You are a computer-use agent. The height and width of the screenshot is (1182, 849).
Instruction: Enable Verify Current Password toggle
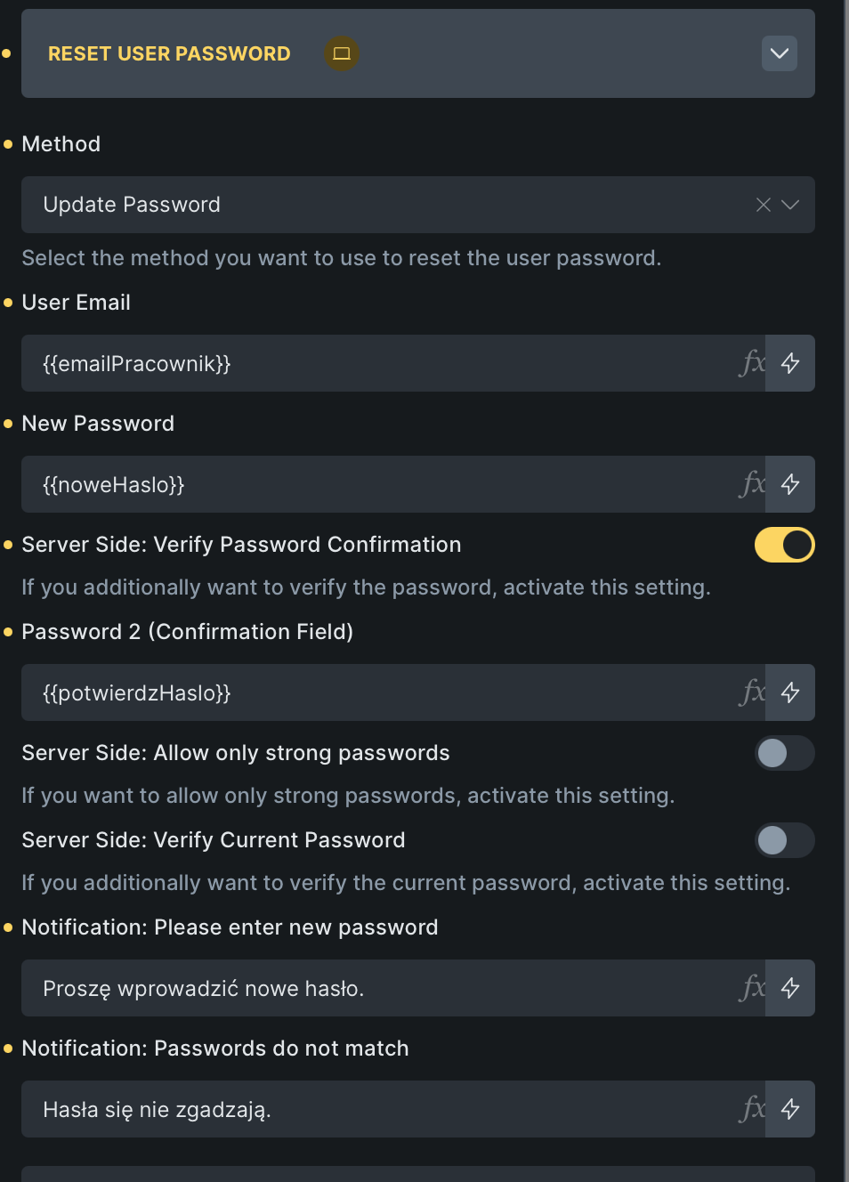pyautogui.click(x=784, y=840)
